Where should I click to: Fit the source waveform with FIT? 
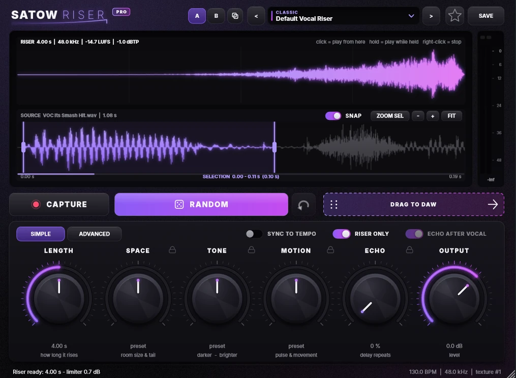[451, 116]
